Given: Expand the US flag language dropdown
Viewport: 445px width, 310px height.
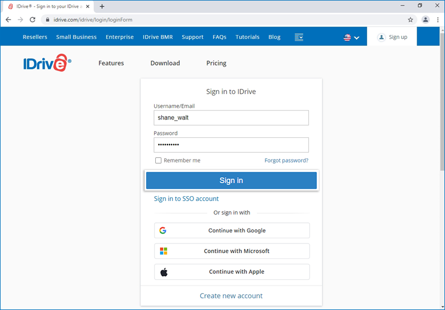Looking at the screenshot, I should tap(352, 37).
